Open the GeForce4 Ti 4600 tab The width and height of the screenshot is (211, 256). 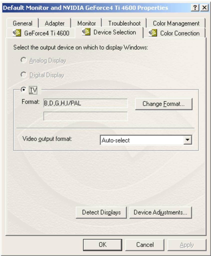coord(41,33)
